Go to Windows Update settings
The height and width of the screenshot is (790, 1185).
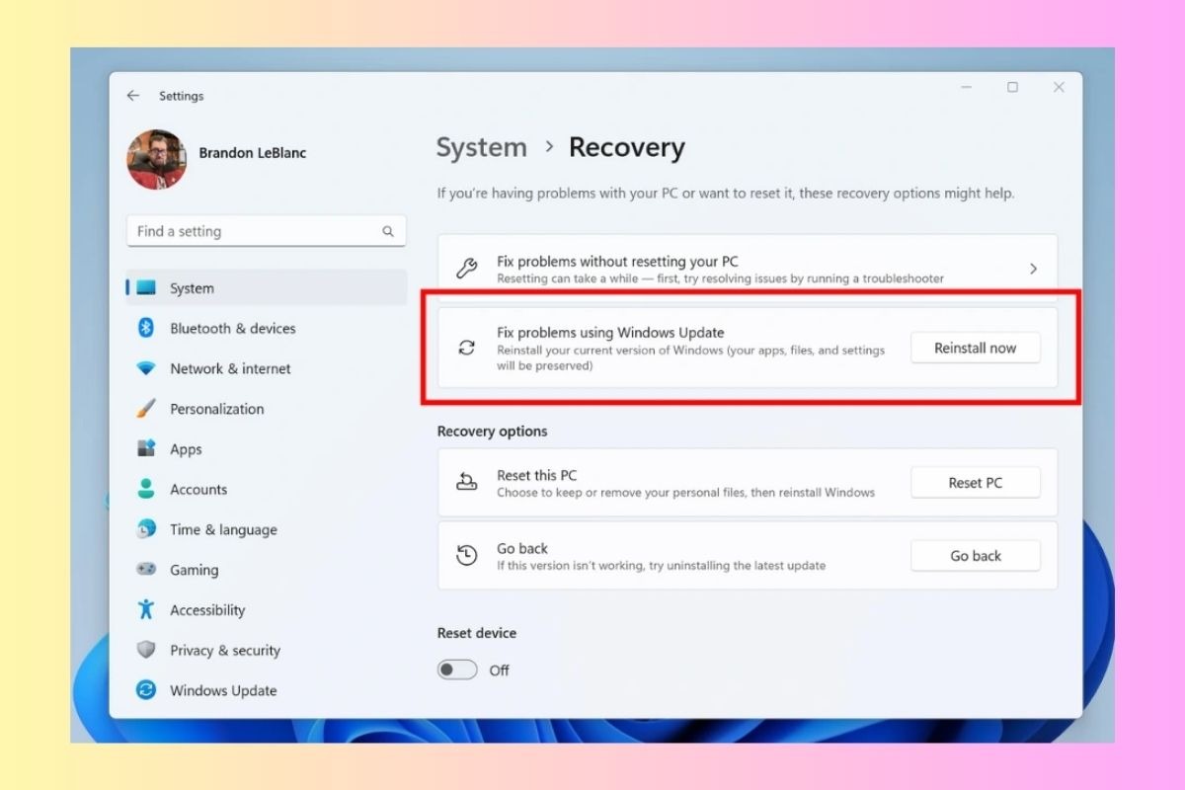(267, 690)
